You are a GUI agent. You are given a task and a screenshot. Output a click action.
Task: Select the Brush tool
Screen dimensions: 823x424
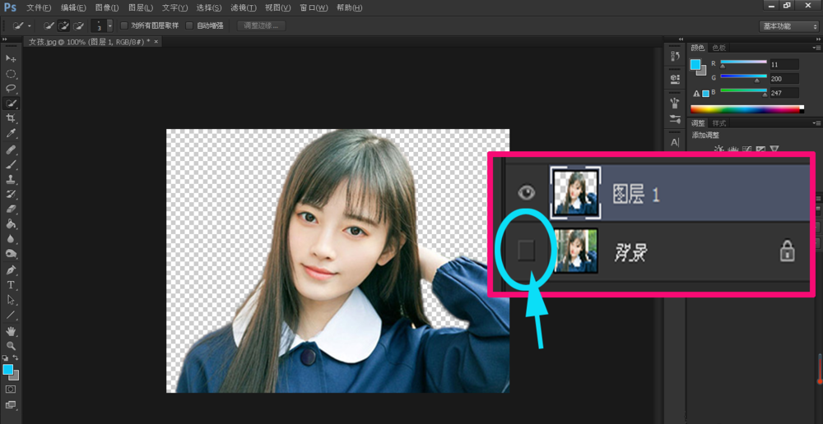(x=11, y=164)
